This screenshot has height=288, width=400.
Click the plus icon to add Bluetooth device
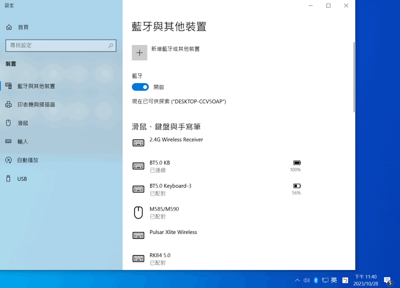pyautogui.click(x=139, y=53)
